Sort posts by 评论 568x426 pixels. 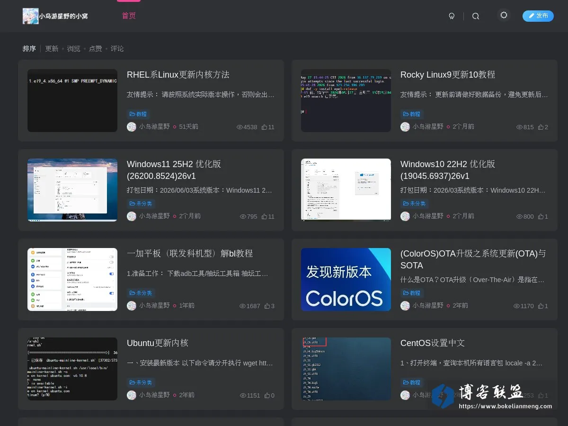click(117, 49)
